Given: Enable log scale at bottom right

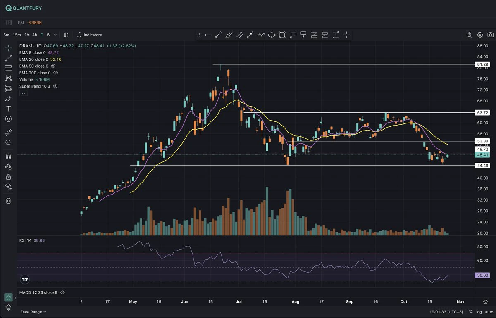Looking at the screenshot, I should click(x=479, y=312).
